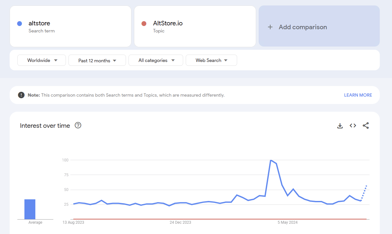The height and width of the screenshot is (234, 392).
Task: Open the Web Search type dropdown
Action: pos(211,60)
